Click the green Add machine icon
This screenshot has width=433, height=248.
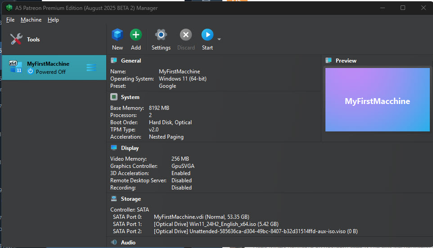pyautogui.click(x=135, y=35)
